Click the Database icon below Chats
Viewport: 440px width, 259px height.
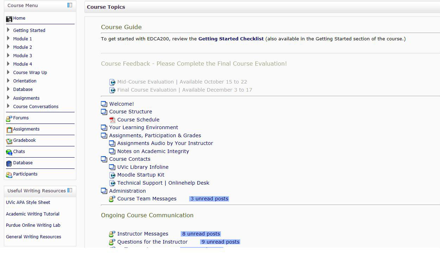point(9,164)
